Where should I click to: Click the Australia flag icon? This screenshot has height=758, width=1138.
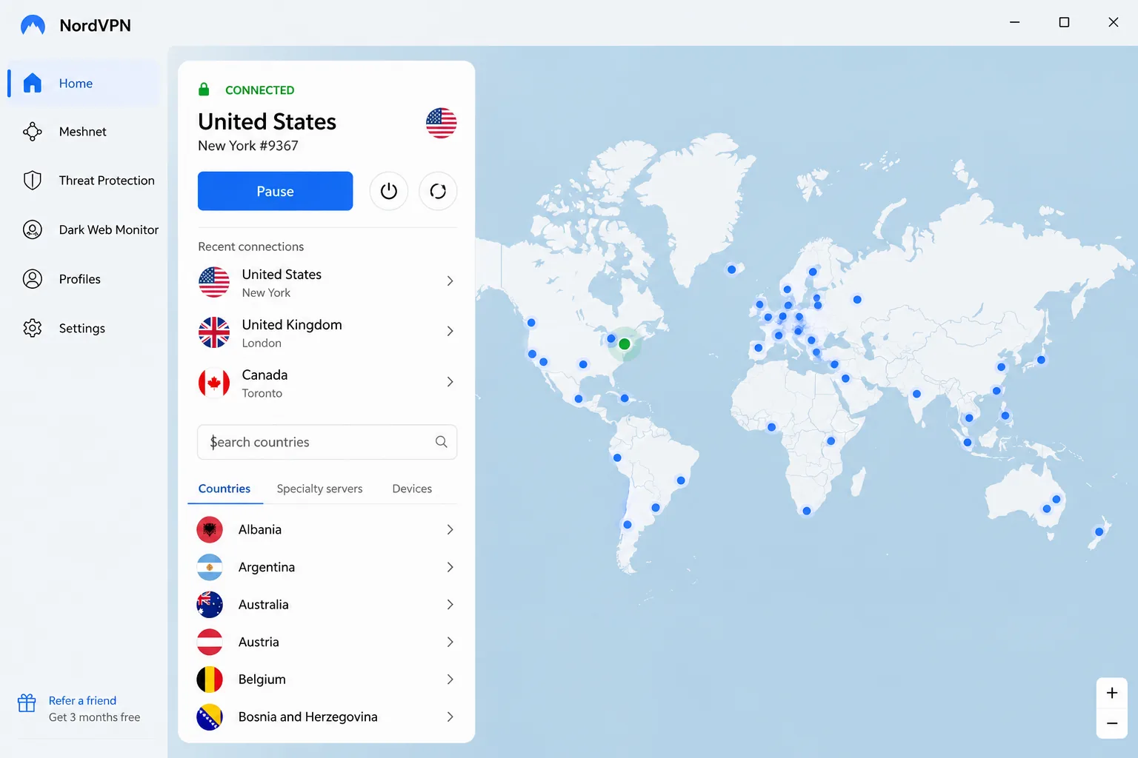click(x=210, y=605)
